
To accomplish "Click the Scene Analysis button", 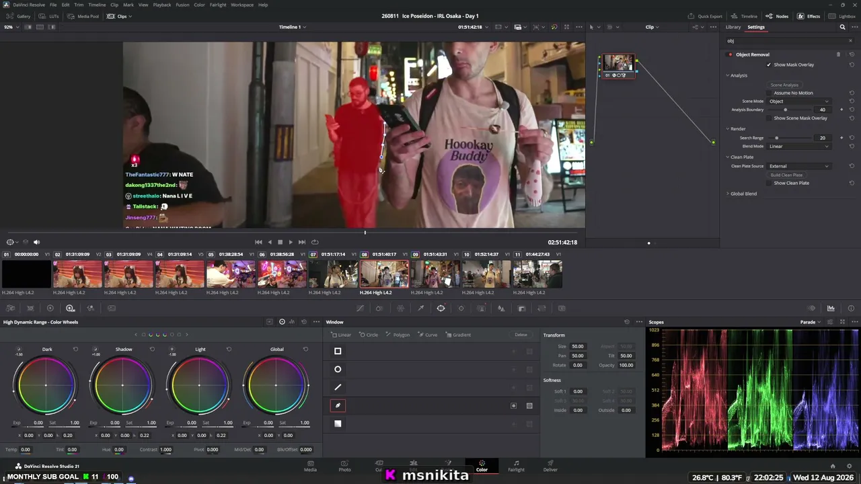I will click(x=784, y=85).
